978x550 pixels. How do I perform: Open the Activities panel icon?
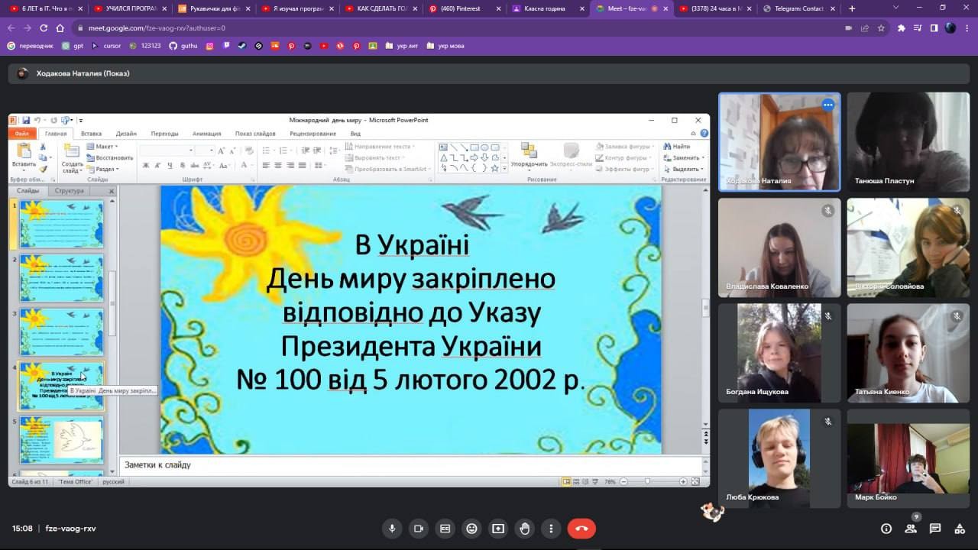[960, 529]
